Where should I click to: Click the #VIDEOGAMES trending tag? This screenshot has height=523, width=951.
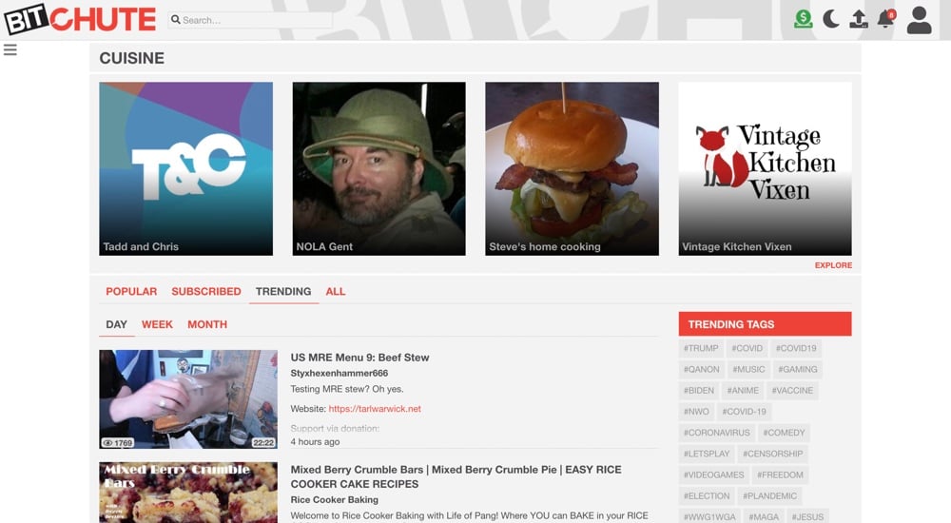(x=714, y=475)
